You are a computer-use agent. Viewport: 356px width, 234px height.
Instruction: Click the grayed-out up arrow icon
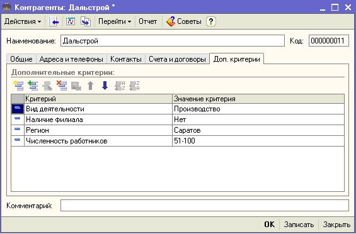click(90, 86)
